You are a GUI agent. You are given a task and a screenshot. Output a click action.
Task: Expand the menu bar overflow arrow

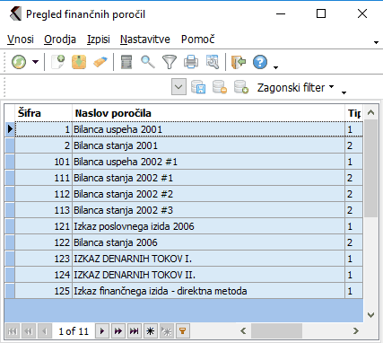(377, 42)
